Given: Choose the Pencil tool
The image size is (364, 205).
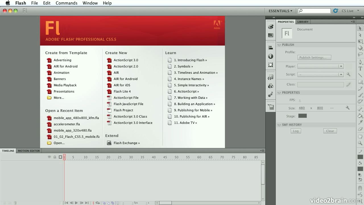Looking at the screenshot, I should [x=360, y=89].
